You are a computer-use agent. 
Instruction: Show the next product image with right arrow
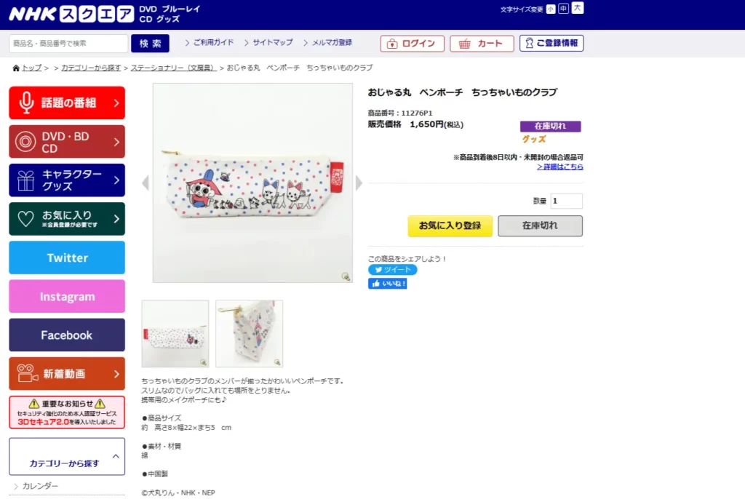359,183
